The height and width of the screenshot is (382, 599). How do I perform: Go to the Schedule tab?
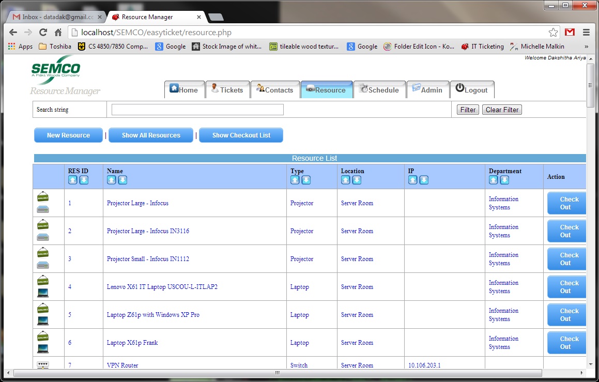coord(379,89)
